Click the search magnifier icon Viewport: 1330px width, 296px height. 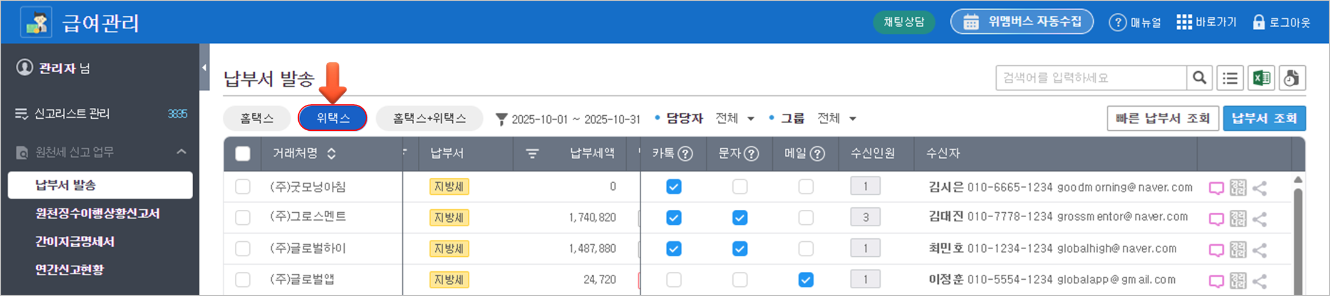click(1199, 78)
